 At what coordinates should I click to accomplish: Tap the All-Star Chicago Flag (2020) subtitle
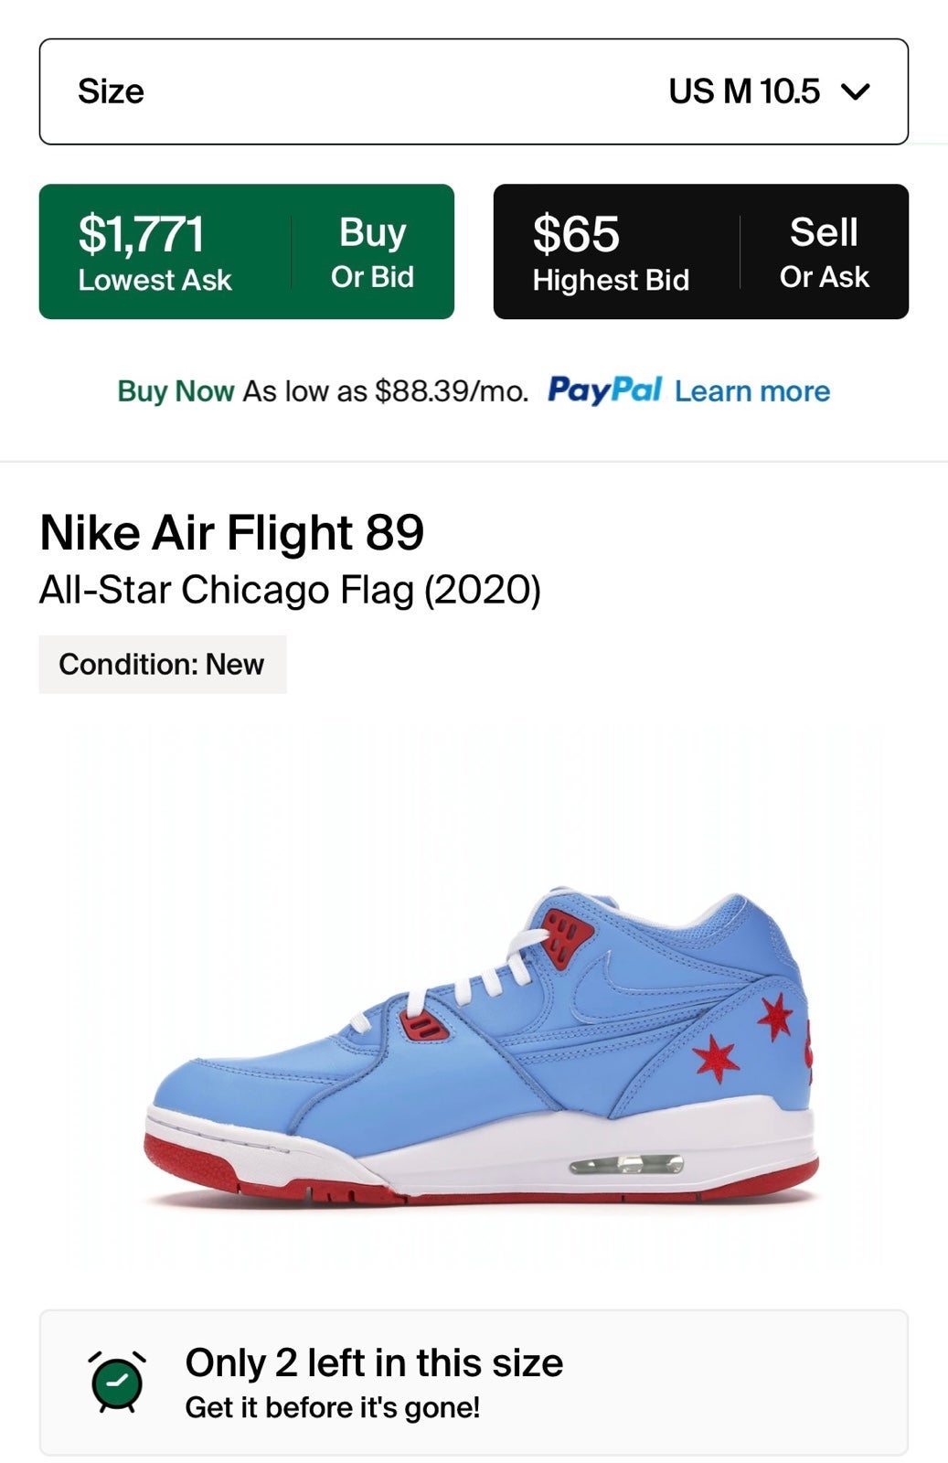291,590
